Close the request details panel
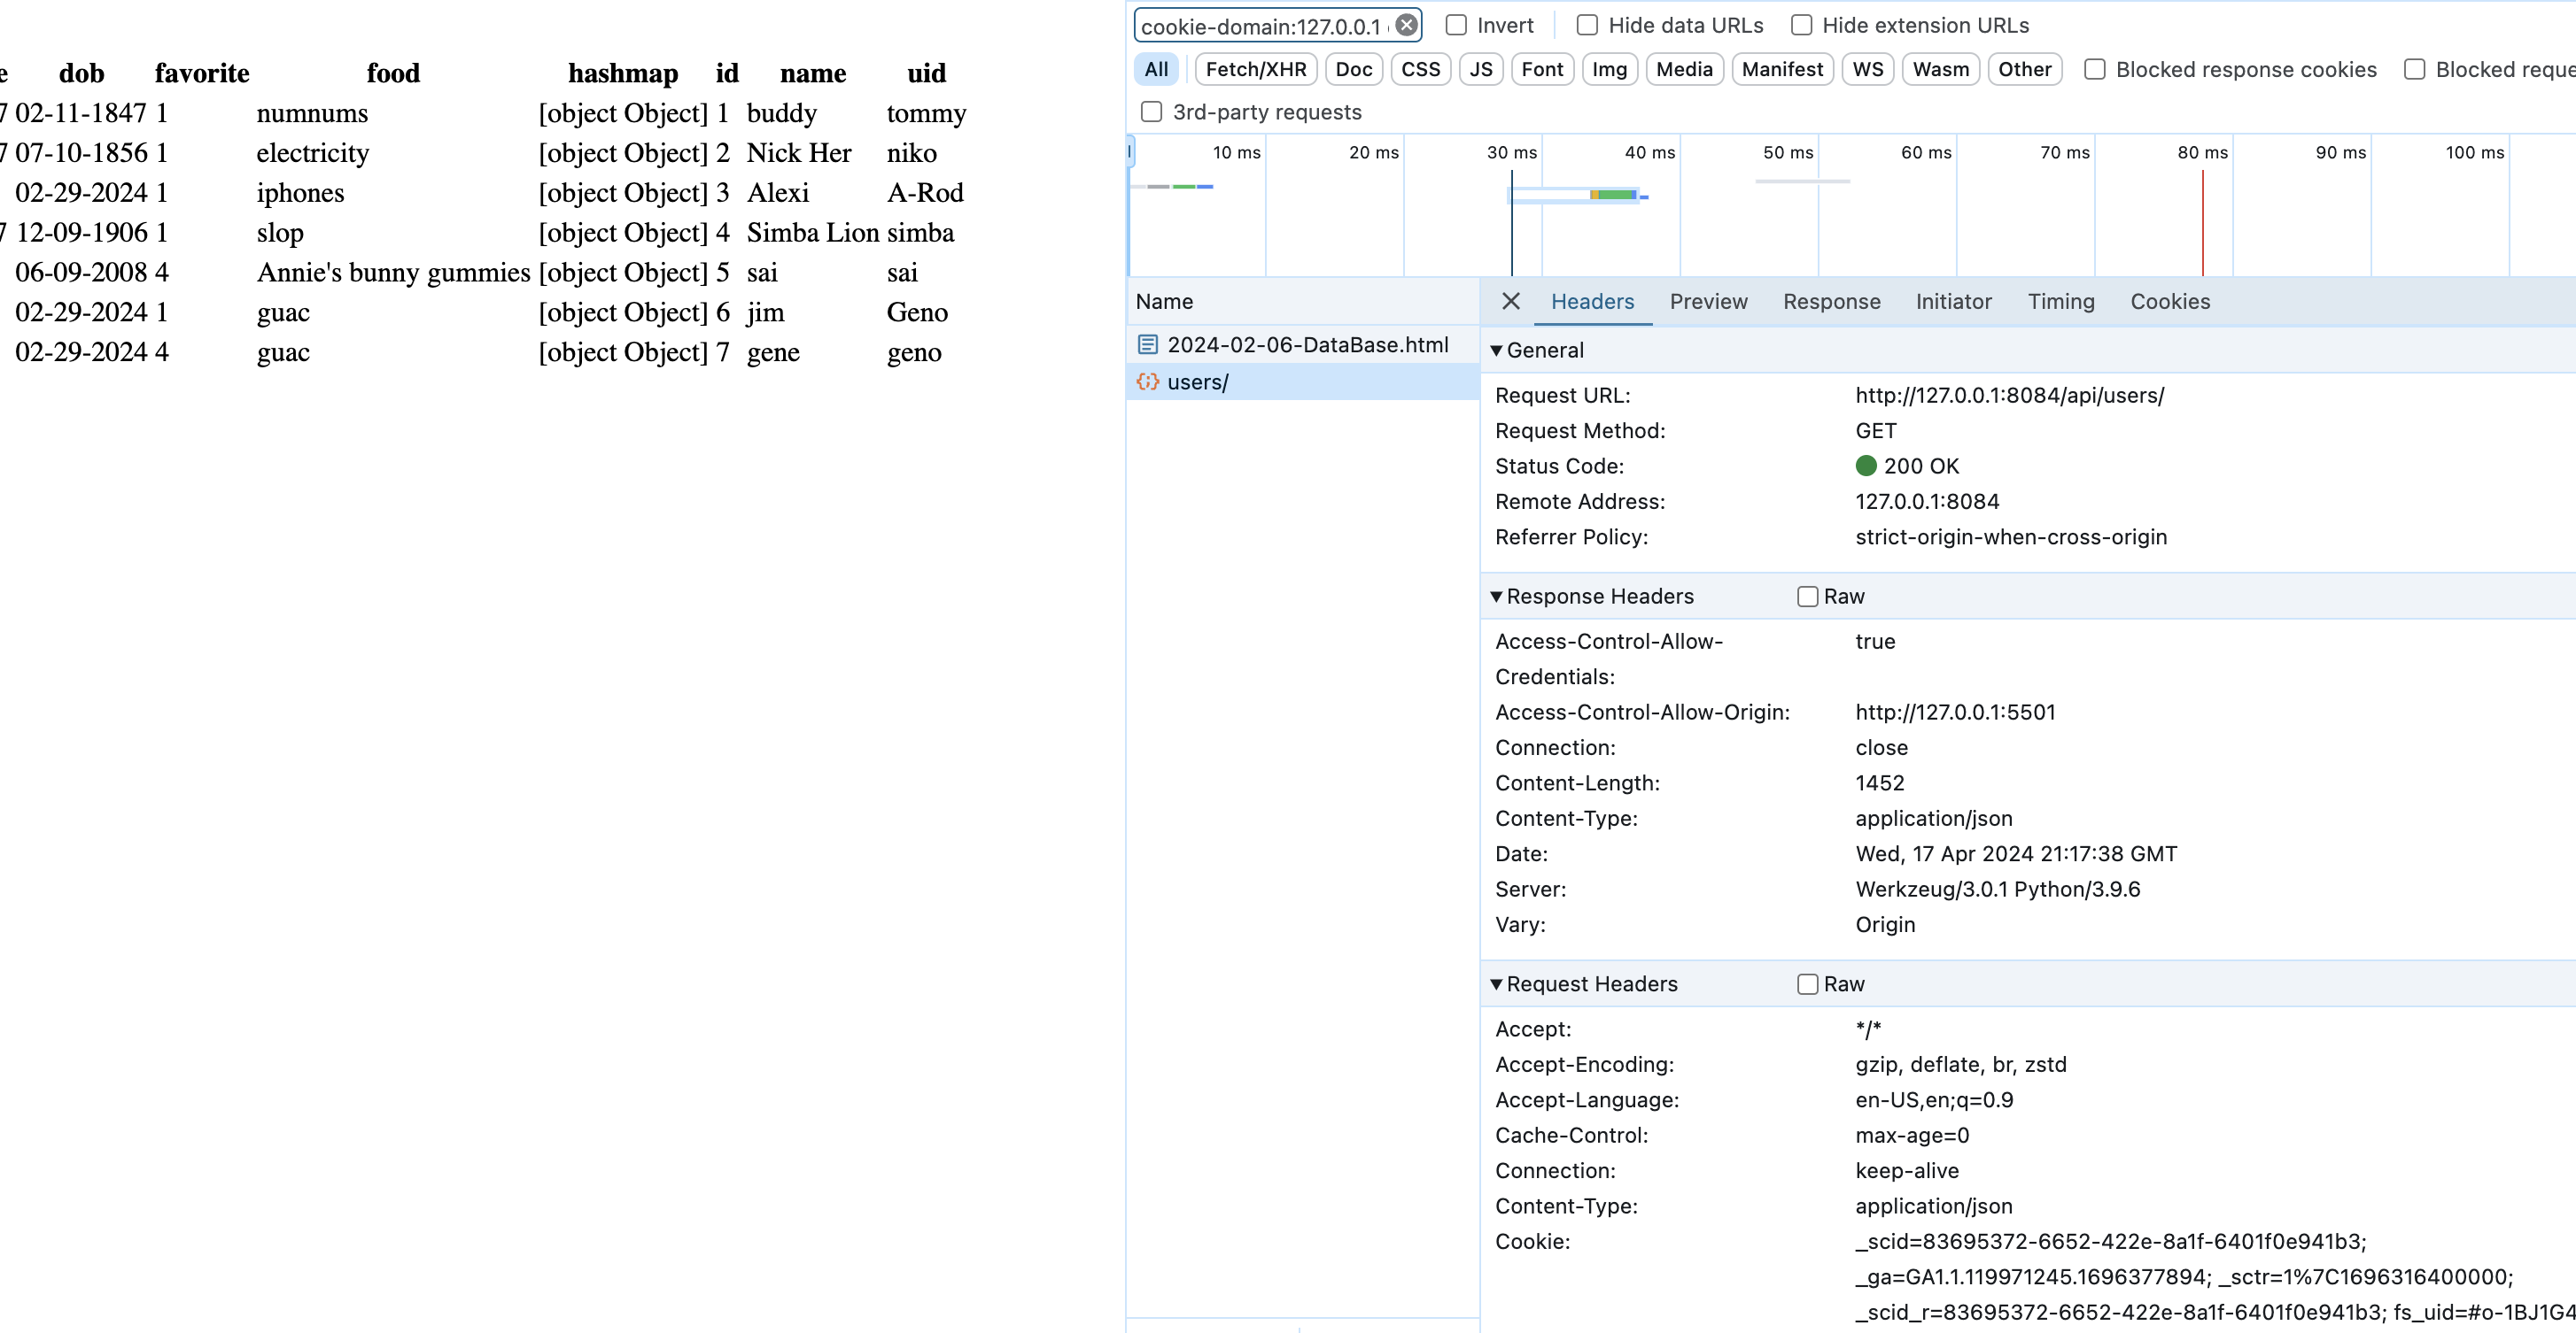This screenshot has height=1333, width=2576. 1510,301
